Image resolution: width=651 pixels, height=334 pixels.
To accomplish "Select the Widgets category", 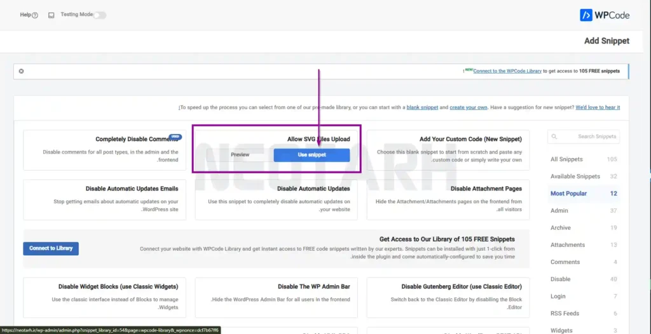I will [584, 330].
